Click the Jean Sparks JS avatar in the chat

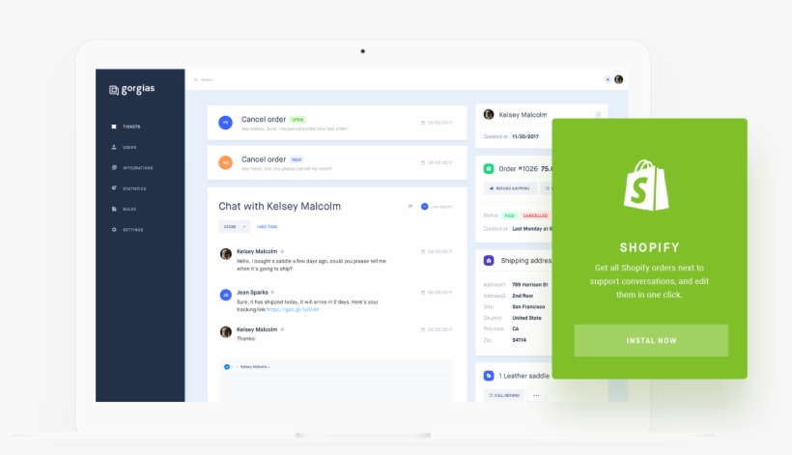tap(226, 295)
